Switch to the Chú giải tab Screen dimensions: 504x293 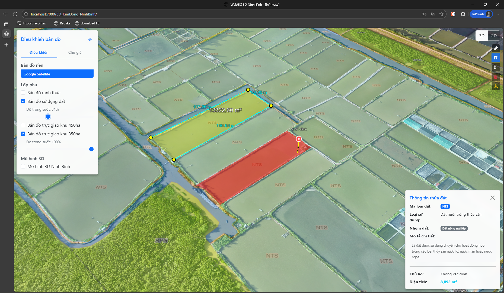coord(75,52)
